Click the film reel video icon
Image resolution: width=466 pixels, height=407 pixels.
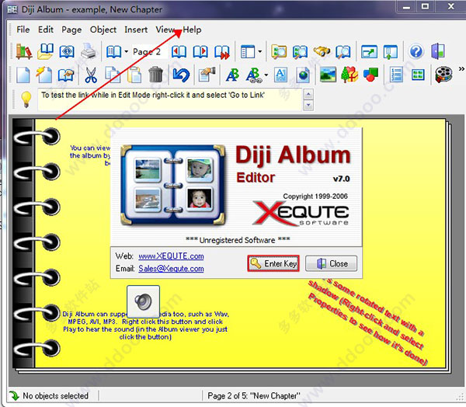pyautogui.click(x=443, y=75)
